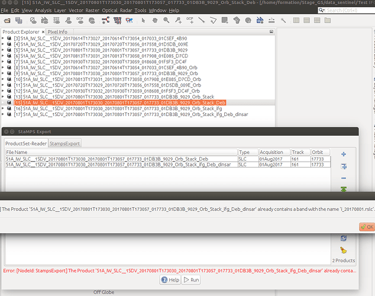
Task: Click the GCP manager toolbar icon
Action: tap(80, 21)
